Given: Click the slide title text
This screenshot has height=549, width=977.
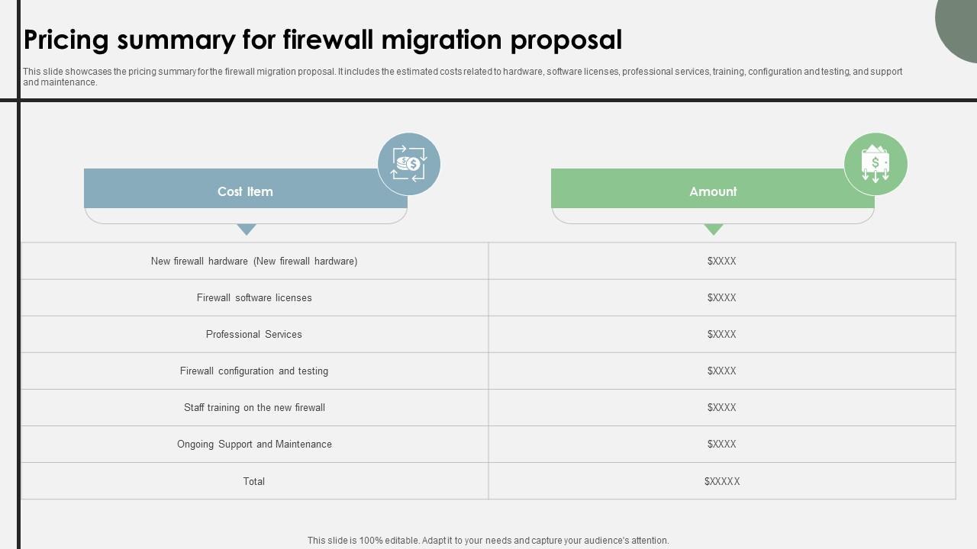Looking at the screenshot, I should tap(323, 40).
